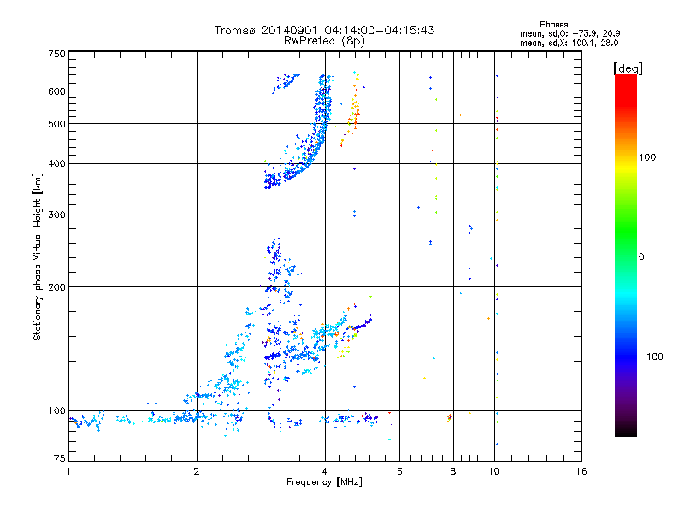Click color bar label '0'
The image size is (684, 513).
click(x=641, y=257)
